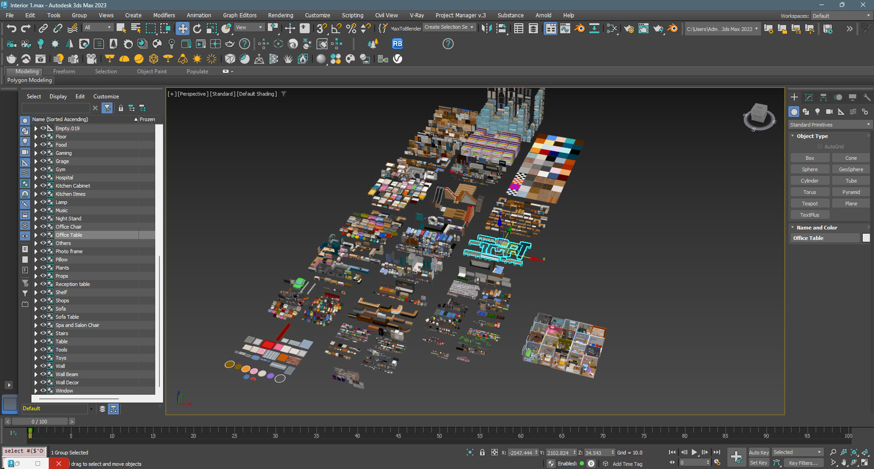Click the object color swatch beside Office Table
The width and height of the screenshot is (874, 469).
(x=866, y=238)
